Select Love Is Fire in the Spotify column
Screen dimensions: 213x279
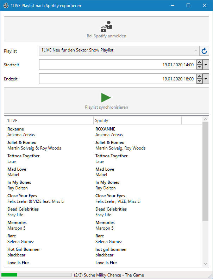[106, 263]
